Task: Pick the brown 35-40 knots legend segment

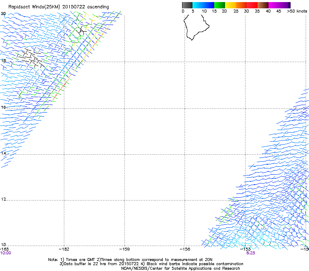Action: pos(263,5)
